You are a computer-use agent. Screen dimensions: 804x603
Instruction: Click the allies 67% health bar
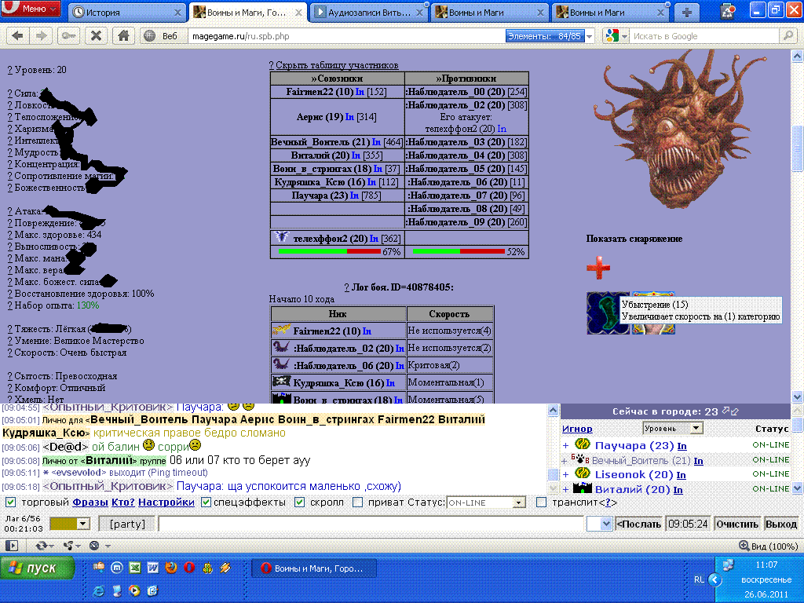(330, 252)
